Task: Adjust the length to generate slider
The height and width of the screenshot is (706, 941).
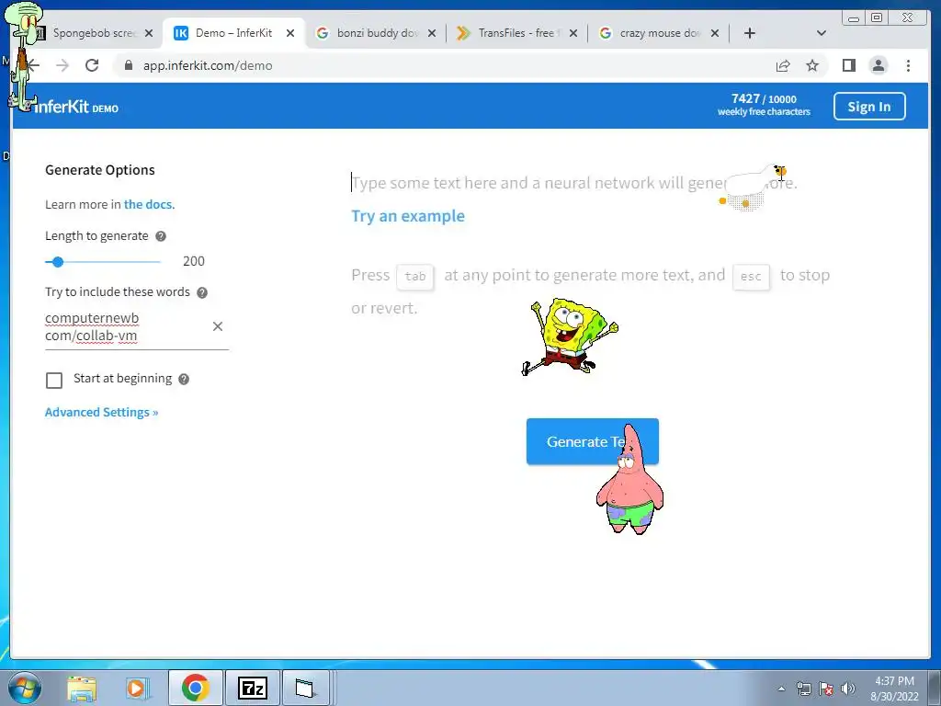Action: coord(58,262)
